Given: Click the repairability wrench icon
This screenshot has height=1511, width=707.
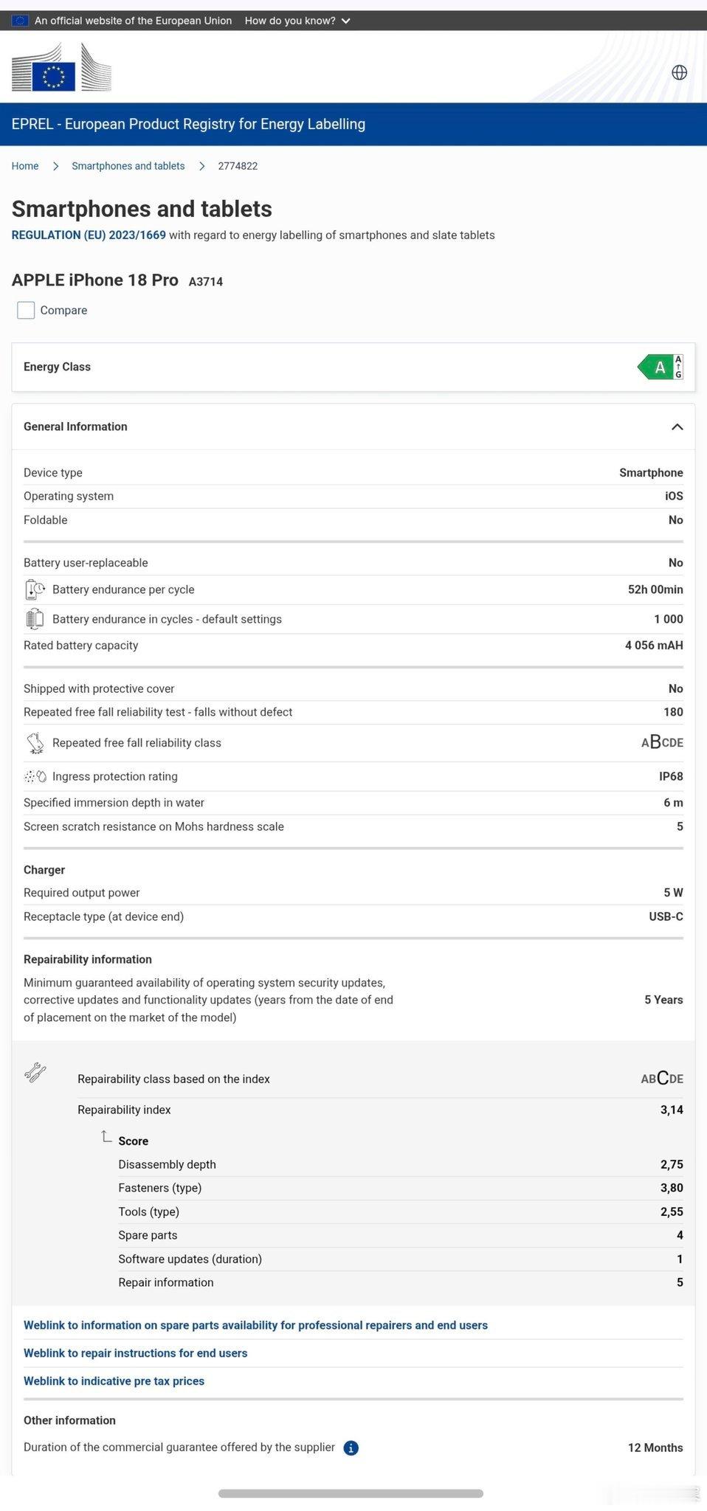Looking at the screenshot, I should click(x=35, y=1072).
